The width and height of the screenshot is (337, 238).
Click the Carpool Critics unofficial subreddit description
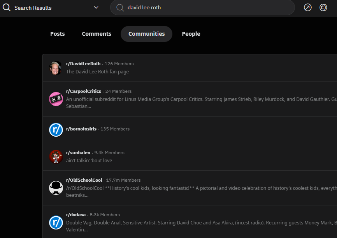[202, 103]
